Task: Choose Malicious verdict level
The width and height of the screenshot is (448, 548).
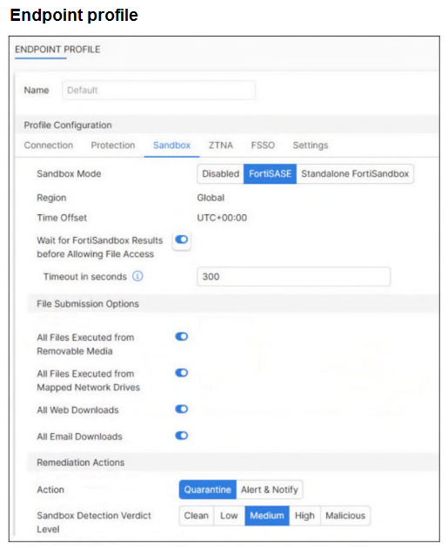Action: pyautogui.click(x=345, y=516)
